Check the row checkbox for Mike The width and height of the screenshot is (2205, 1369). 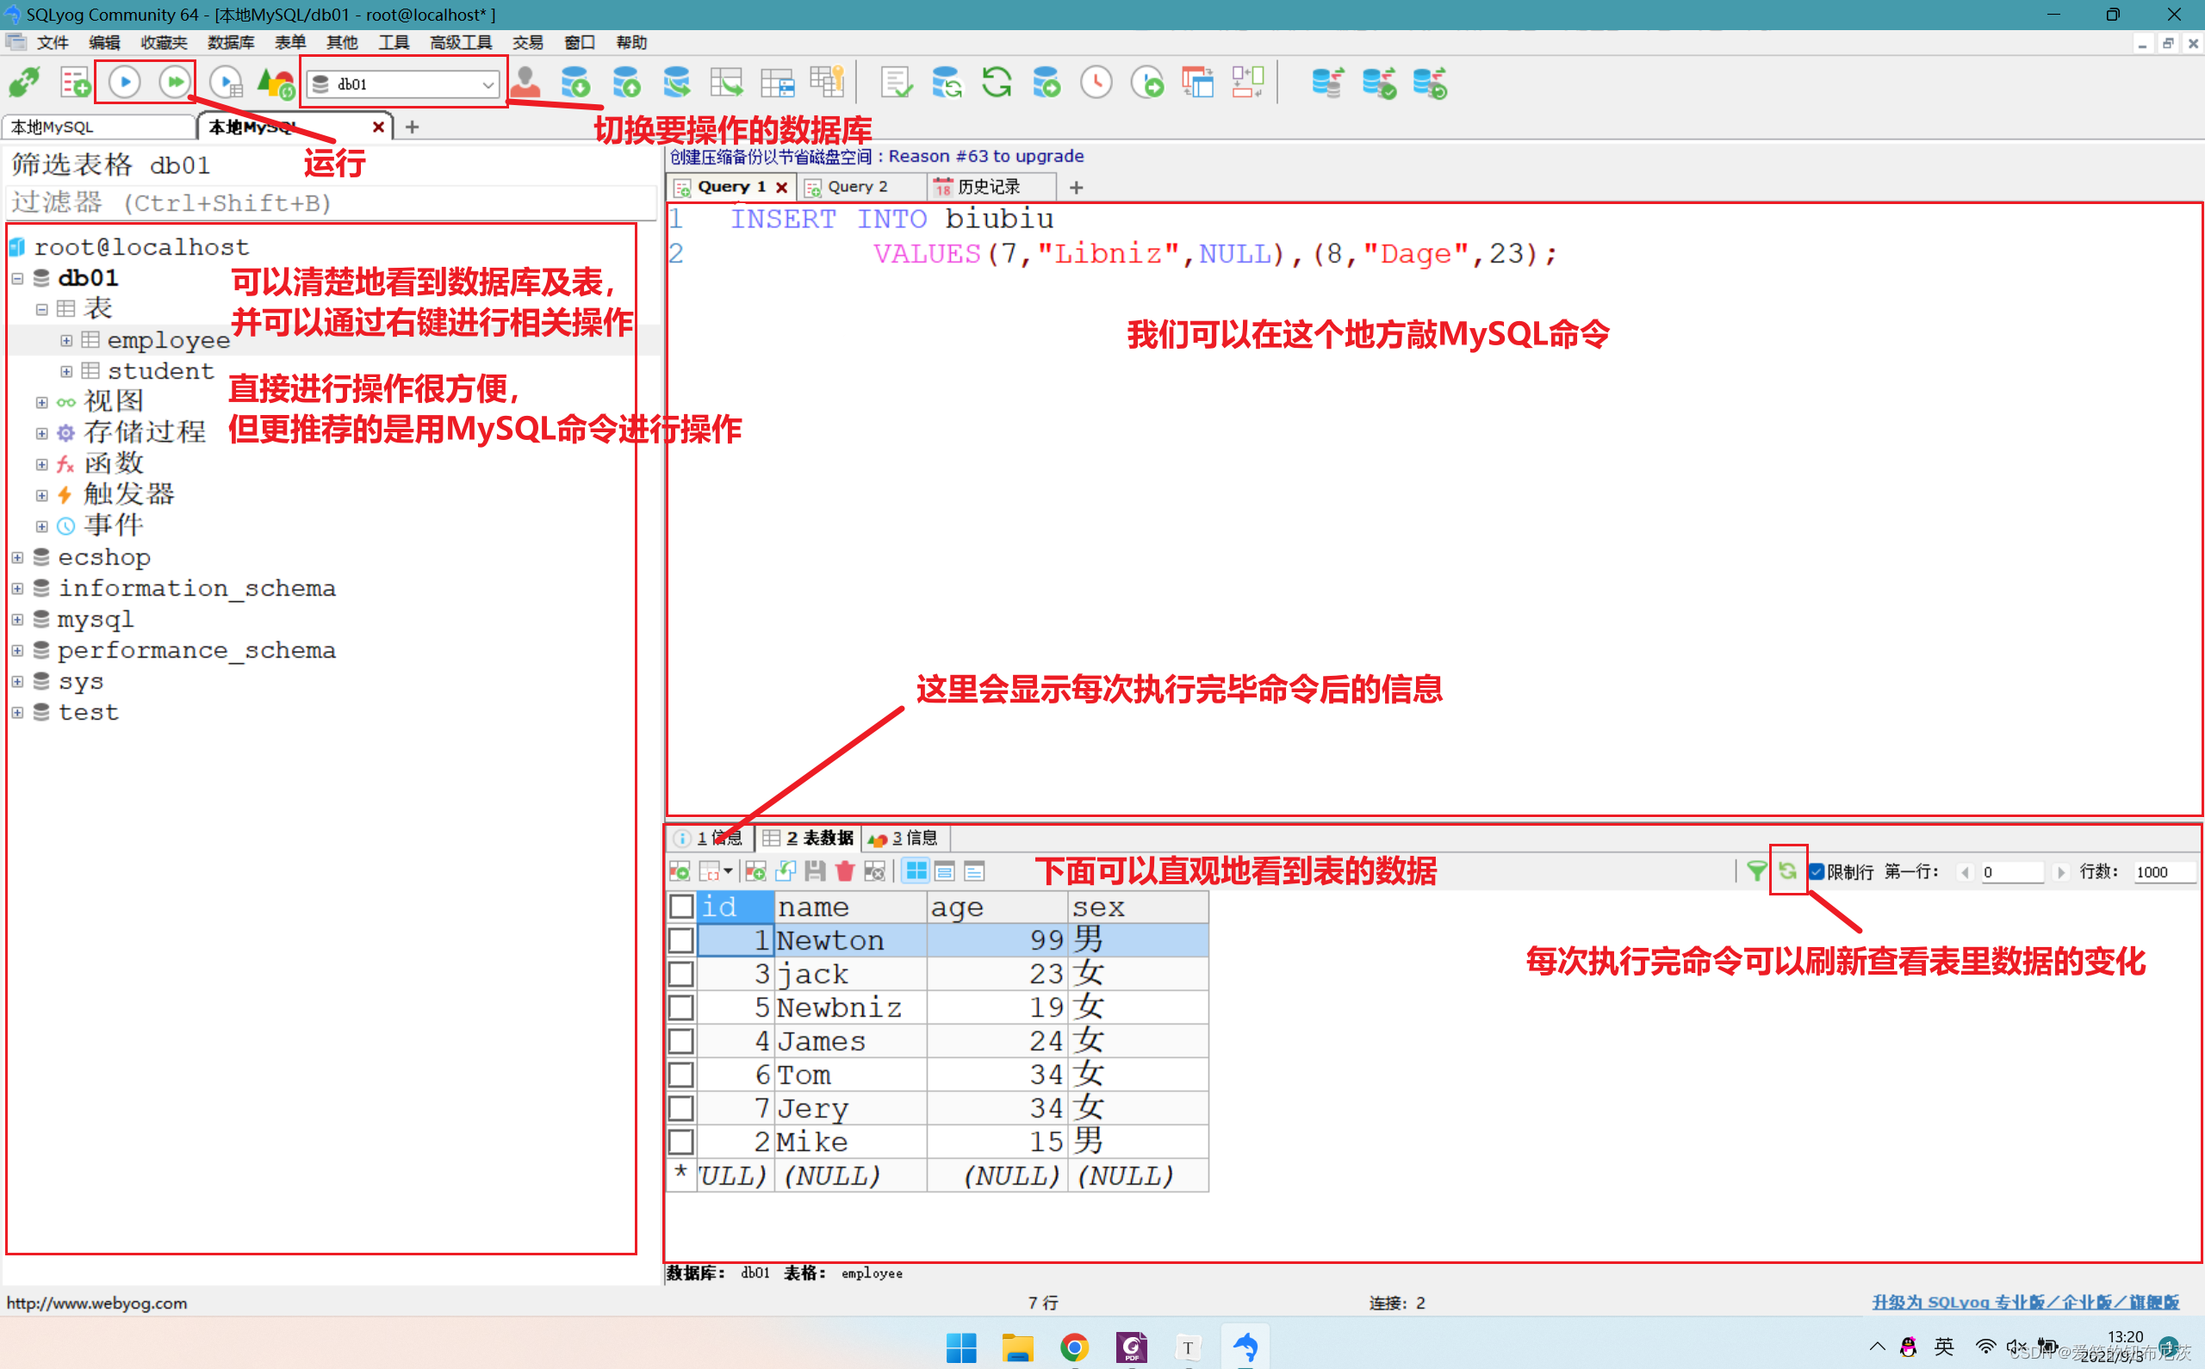coord(681,1142)
